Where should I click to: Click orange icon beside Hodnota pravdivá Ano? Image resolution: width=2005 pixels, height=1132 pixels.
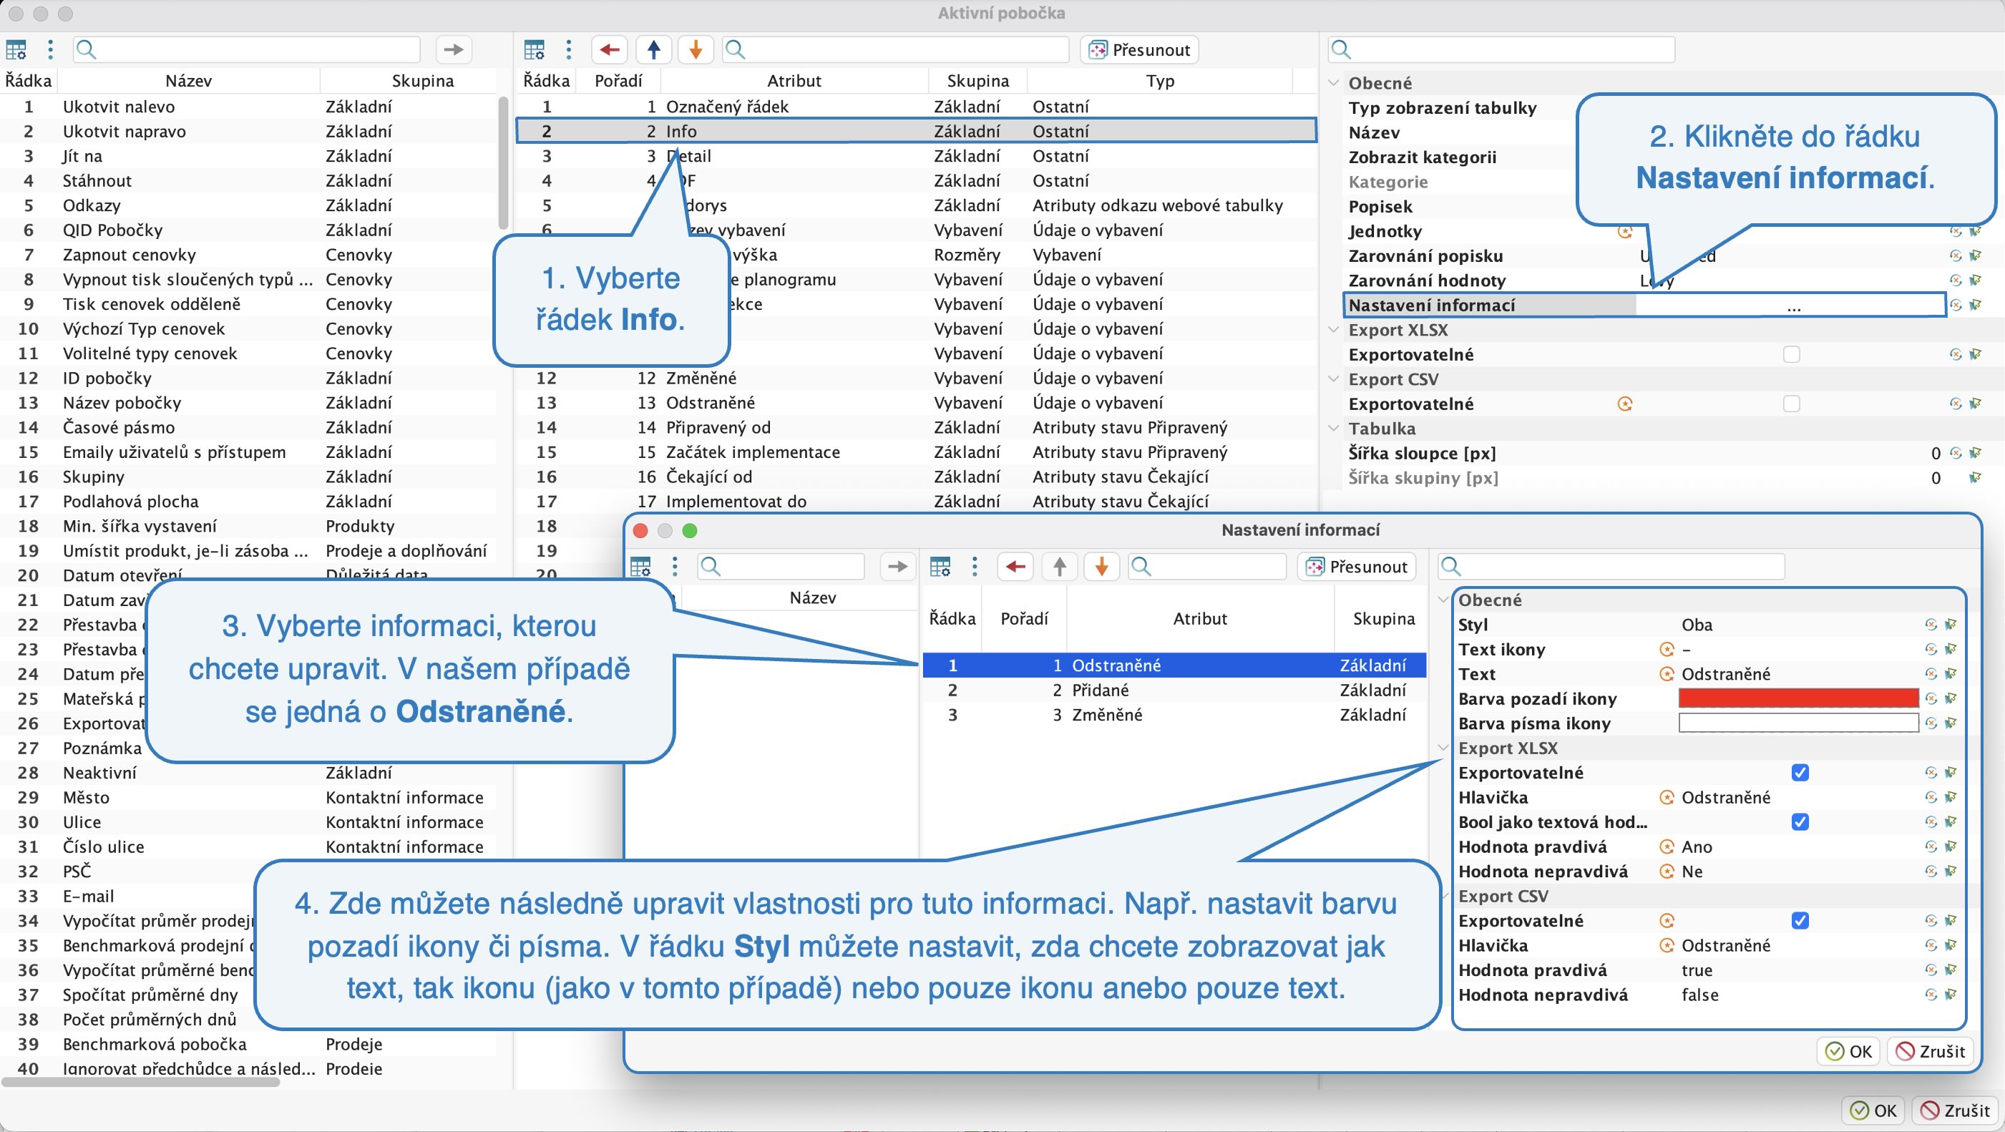[x=1667, y=847]
